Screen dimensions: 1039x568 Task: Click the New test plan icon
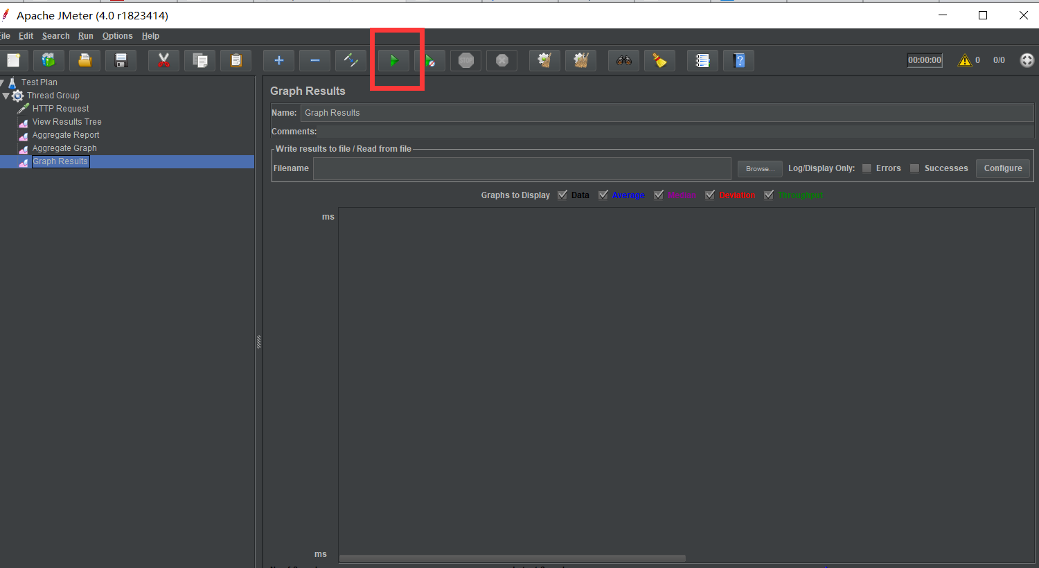(13, 60)
